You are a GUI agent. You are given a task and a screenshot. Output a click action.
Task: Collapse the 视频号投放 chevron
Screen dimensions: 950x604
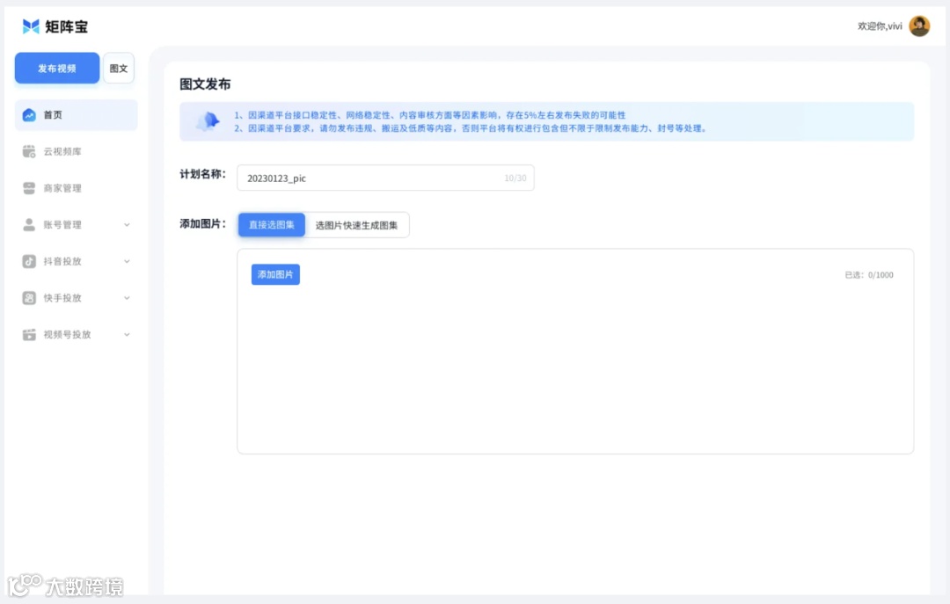(x=126, y=334)
